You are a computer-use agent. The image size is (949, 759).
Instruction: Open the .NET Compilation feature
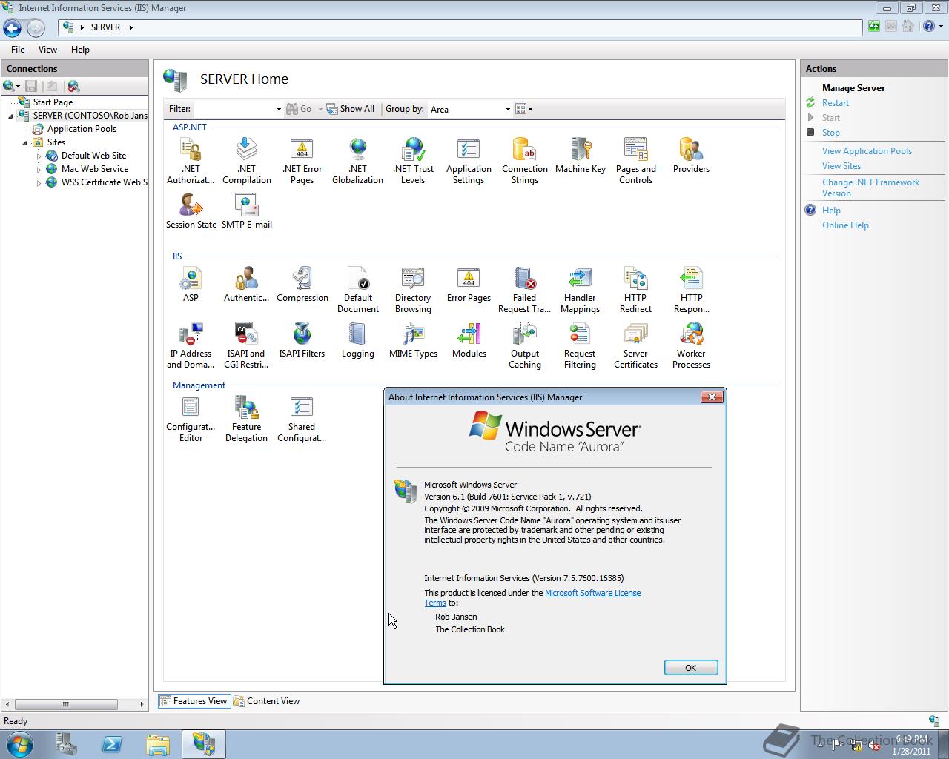246,161
